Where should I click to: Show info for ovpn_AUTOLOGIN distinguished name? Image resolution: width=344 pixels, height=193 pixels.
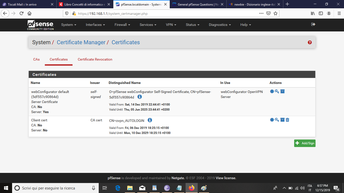click(150, 120)
